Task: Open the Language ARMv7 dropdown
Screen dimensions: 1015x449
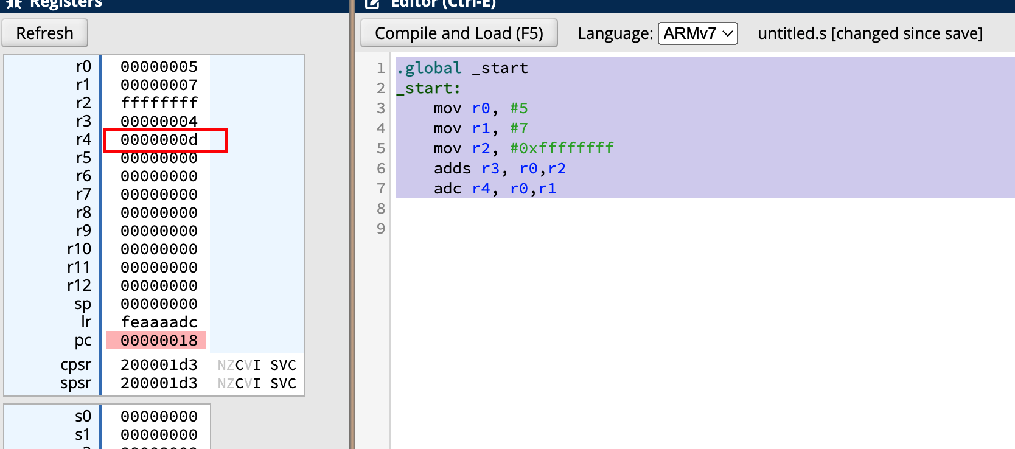Action: (x=697, y=33)
